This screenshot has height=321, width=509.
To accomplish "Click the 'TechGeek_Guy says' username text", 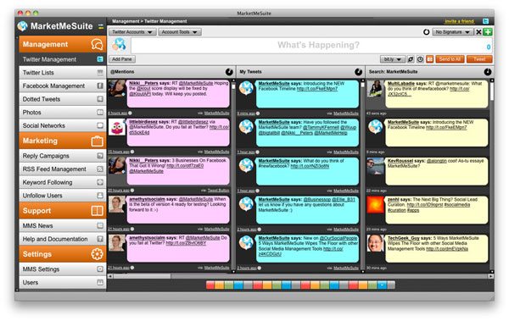I will point(409,238).
